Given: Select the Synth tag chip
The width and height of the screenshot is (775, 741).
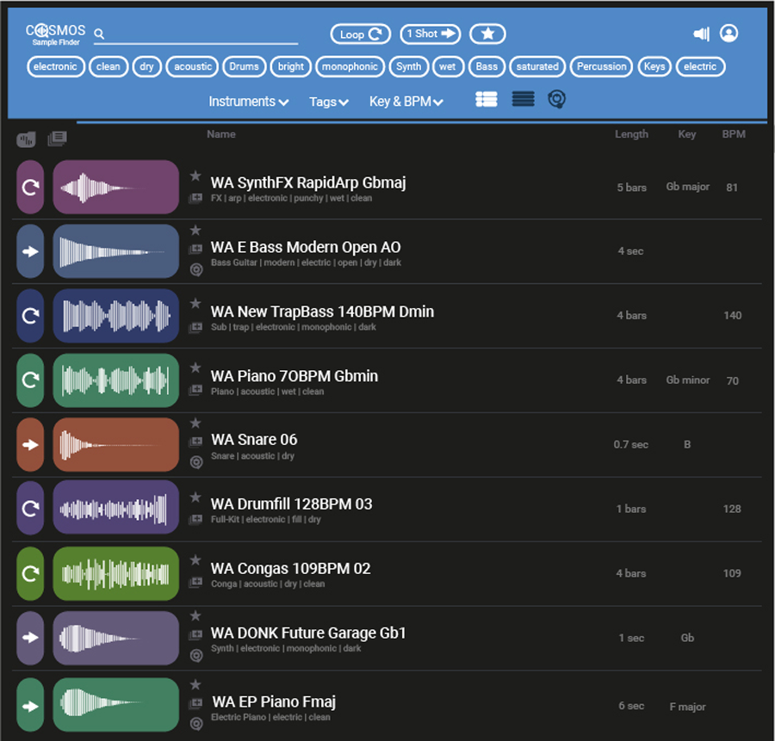Looking at the screenshot, I should 409,66.
